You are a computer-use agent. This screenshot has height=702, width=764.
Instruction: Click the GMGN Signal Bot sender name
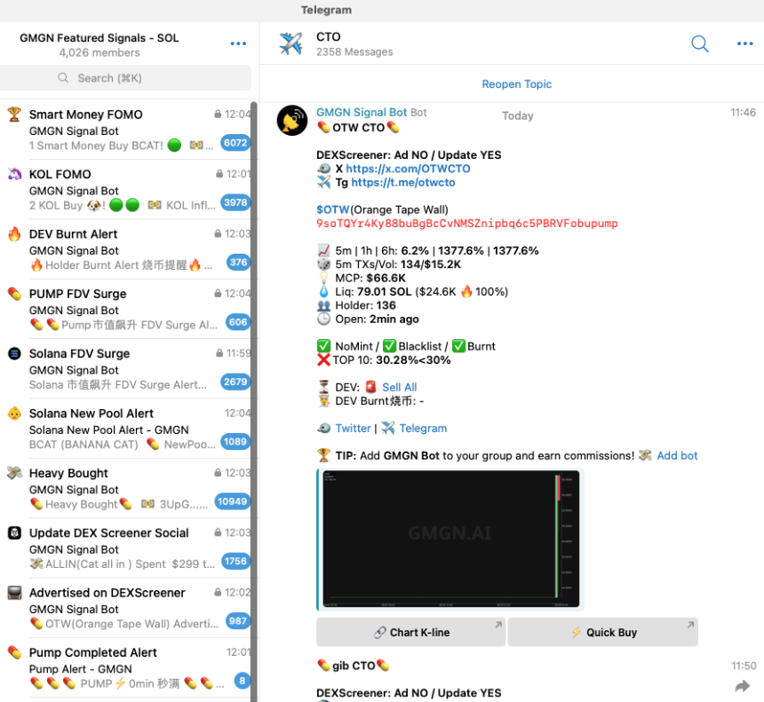362,113
